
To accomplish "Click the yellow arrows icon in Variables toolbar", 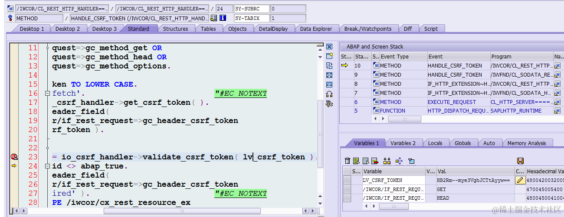I will tap(387, 161).
